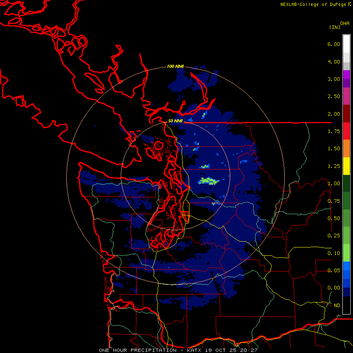The width and height of the screenshot is (353, 353).
Task: Pick the pink swatch beside 2.50
Action: (x=346, y=96)
